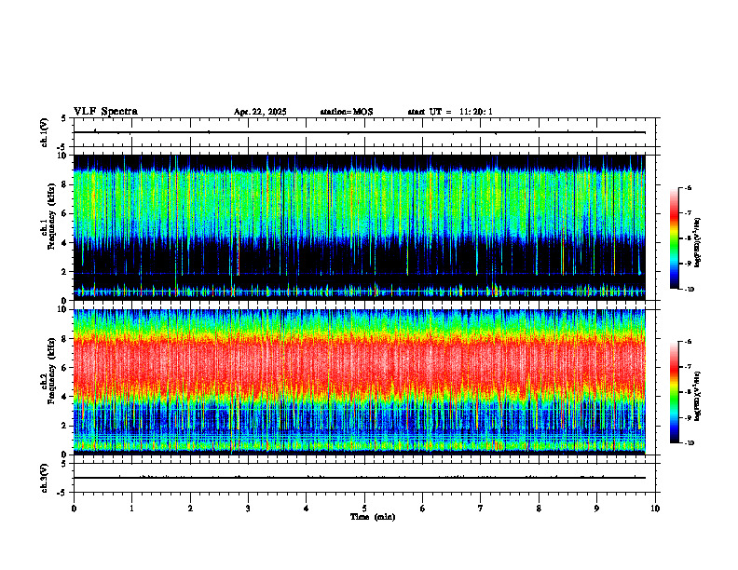Click the time axis tick label "2"

[190, 509]
